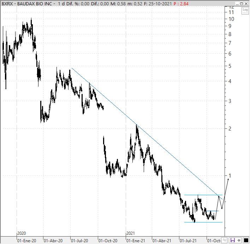The image size is (250, 244).
Task: Click the 01-Ene-21 date axis label
Action: 136,241
